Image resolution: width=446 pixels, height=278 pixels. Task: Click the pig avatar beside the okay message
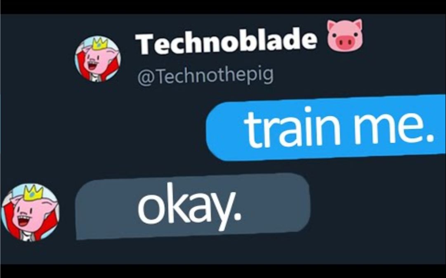point(30,213)
